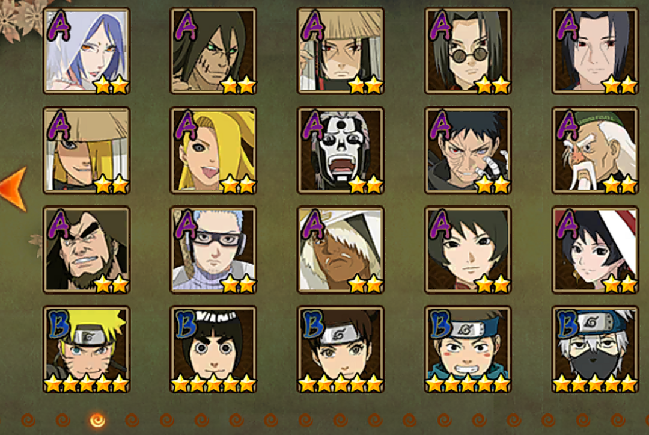Pick the masked Kakashi B-rank card

point(596,349)
